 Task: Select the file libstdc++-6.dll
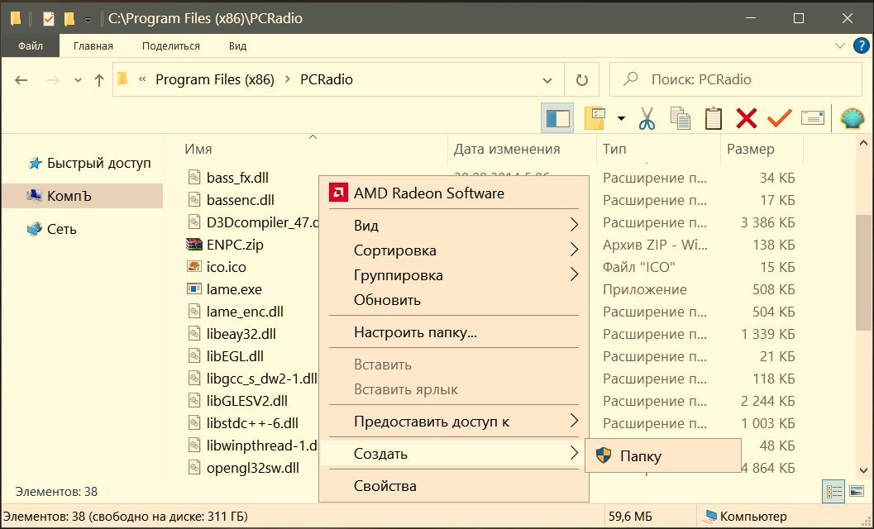pyautogui.click(x=252, y=423)
